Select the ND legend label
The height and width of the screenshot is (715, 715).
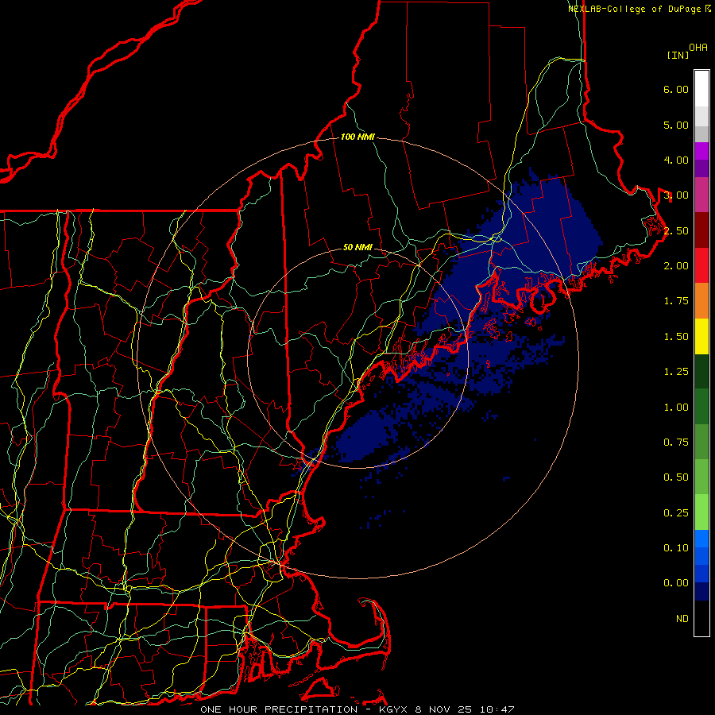[682, 619]
